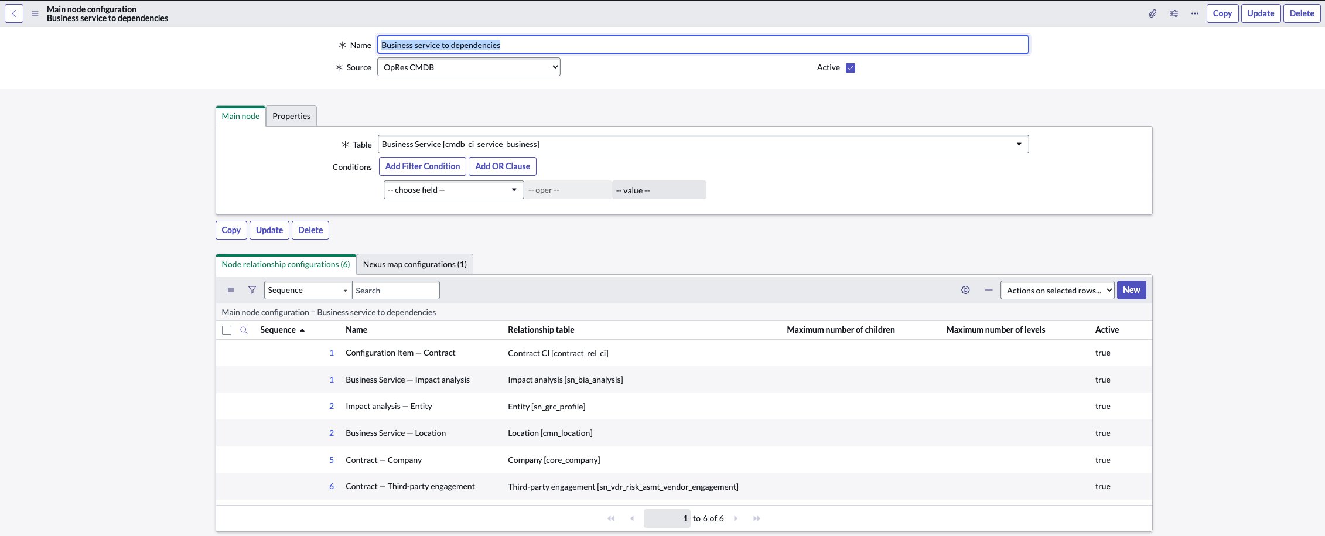This screenshot has height=536, width=1325.
Task: Click the Active column header
Action: point(1107,330)
